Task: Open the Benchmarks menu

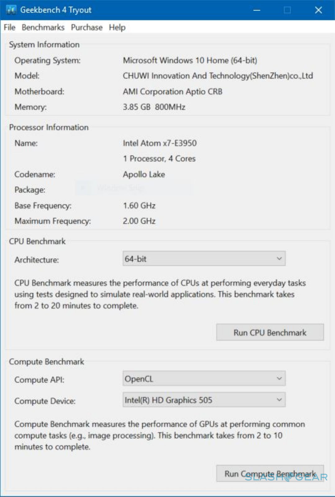Action: point(43,27)
